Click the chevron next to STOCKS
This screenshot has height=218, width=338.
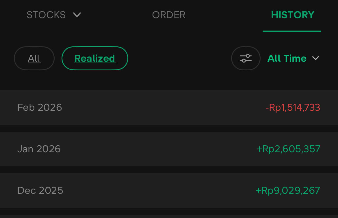(x=77, y=15)
